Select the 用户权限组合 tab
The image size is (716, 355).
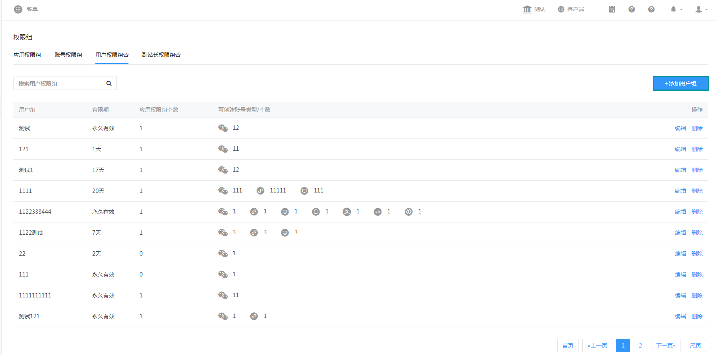pyautogui.click(x=112, y=55)
